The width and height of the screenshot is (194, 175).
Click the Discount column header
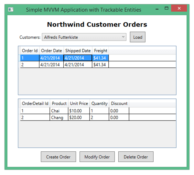(x=119, y=104)
